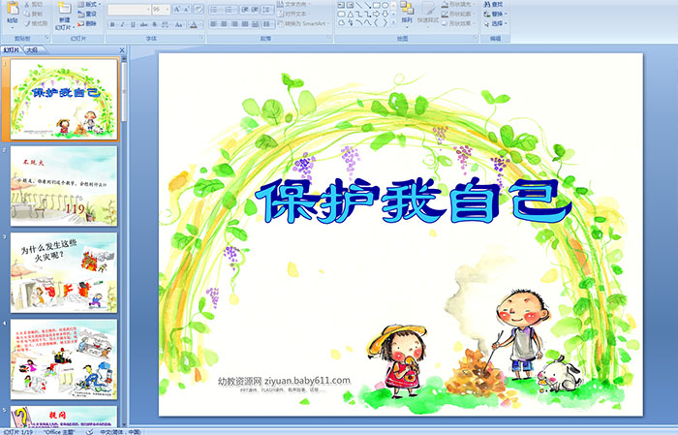Viewport: 678px width, 435px height.
Task: Select the Right Brace shape
Action: click(x=385, y=23)
